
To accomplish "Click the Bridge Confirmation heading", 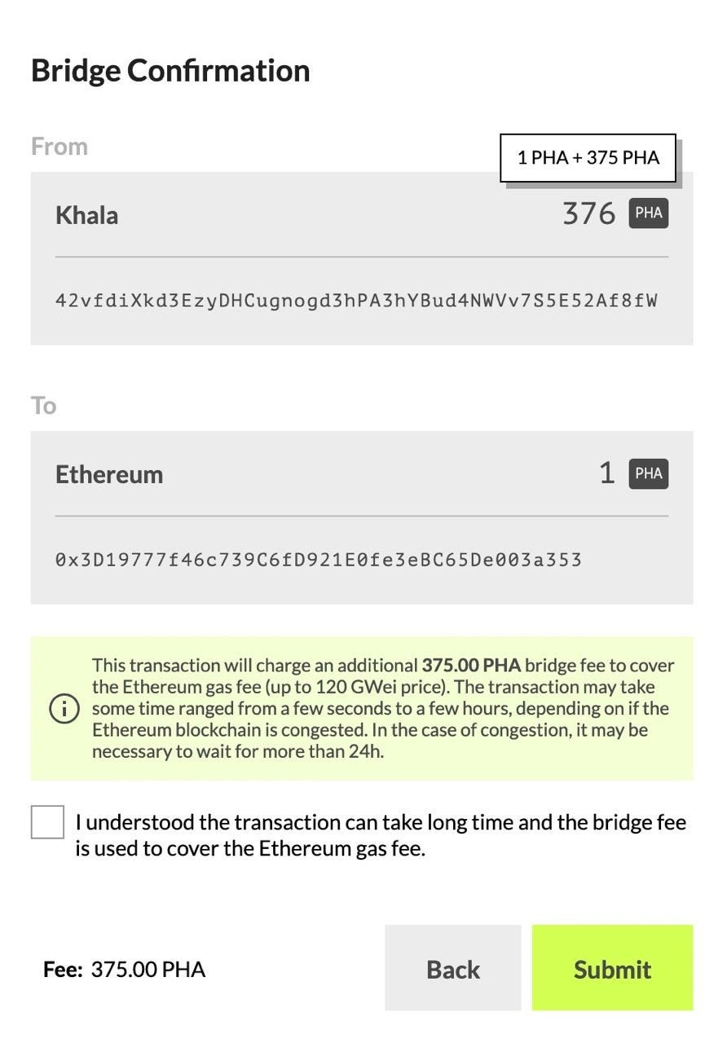I will [170, 70].
